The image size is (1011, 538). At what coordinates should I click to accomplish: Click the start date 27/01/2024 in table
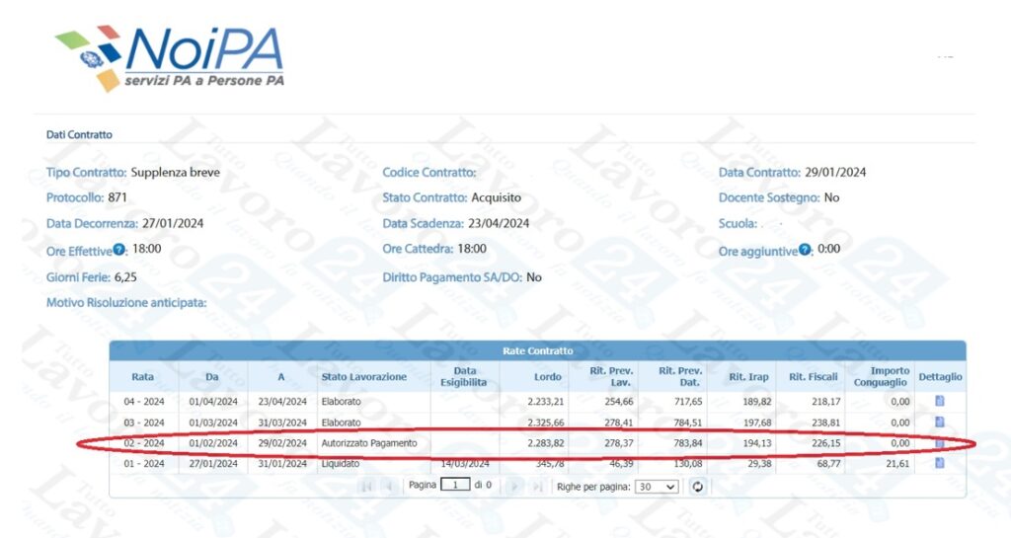pos(213,463)
